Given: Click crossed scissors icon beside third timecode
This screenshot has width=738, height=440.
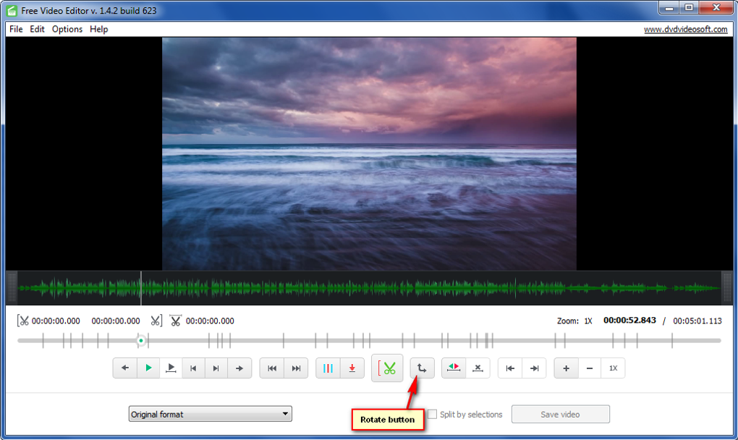Looking at the screenshot, I should 176,321.
